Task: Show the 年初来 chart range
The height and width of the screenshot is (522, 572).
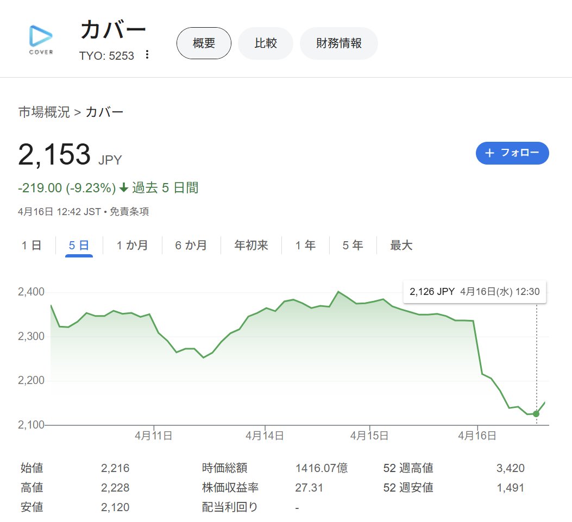Action: pos(251,246)
